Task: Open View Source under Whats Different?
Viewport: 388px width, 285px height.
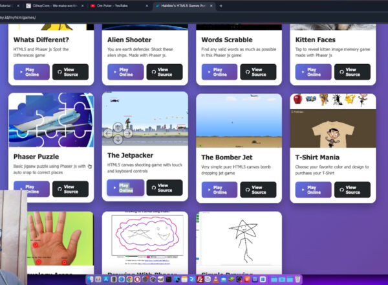Action: (x=70, y=71)
